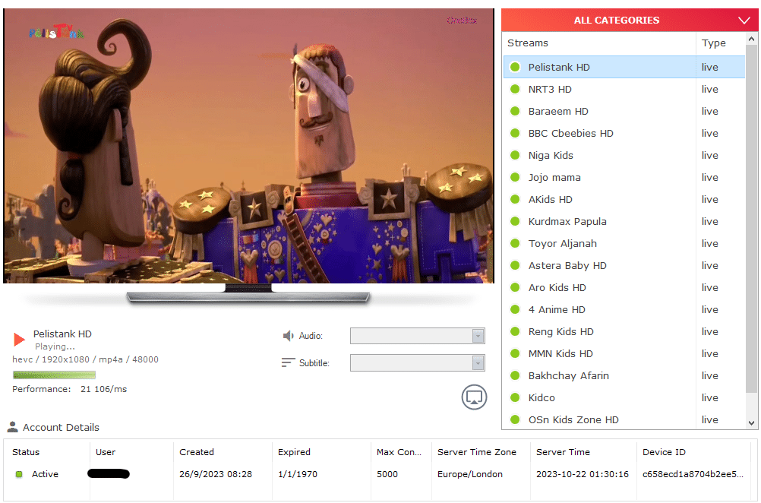Image resolution: width=761 pixels, height=503 pixels.
Task: Click the Server Time value 2023-10-22 01:30:16
Action: pyautogui.click(x=583, y=474)
